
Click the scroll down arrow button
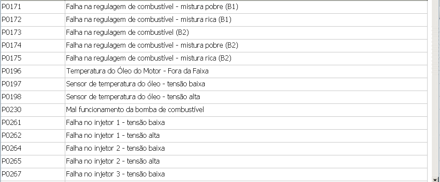tap(436, 179)
